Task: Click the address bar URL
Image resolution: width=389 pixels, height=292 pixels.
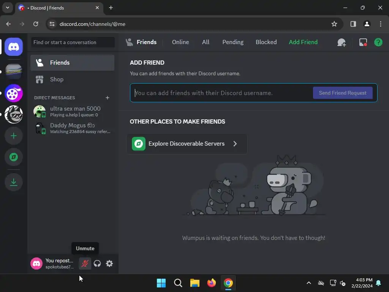Action: click(92, 24)
